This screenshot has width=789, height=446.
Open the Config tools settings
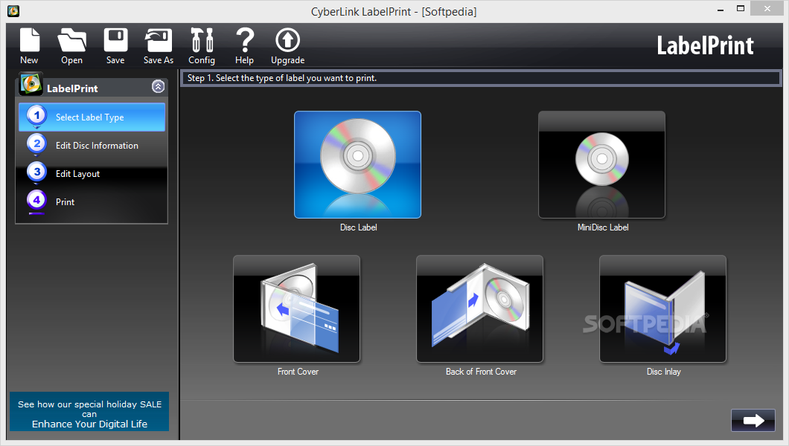[202, 46]
